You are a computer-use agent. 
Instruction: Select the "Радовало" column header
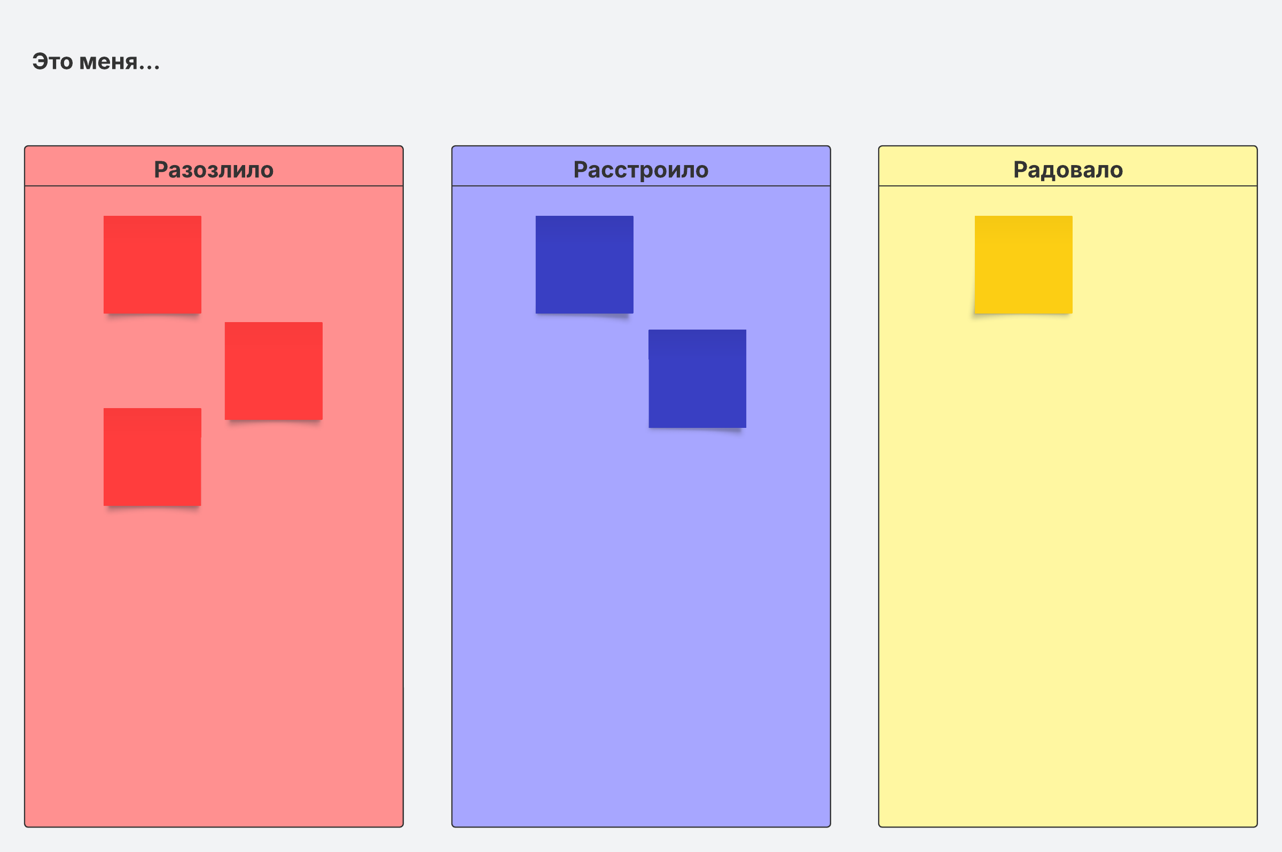pyautogui.click(x=1068, y=169)
